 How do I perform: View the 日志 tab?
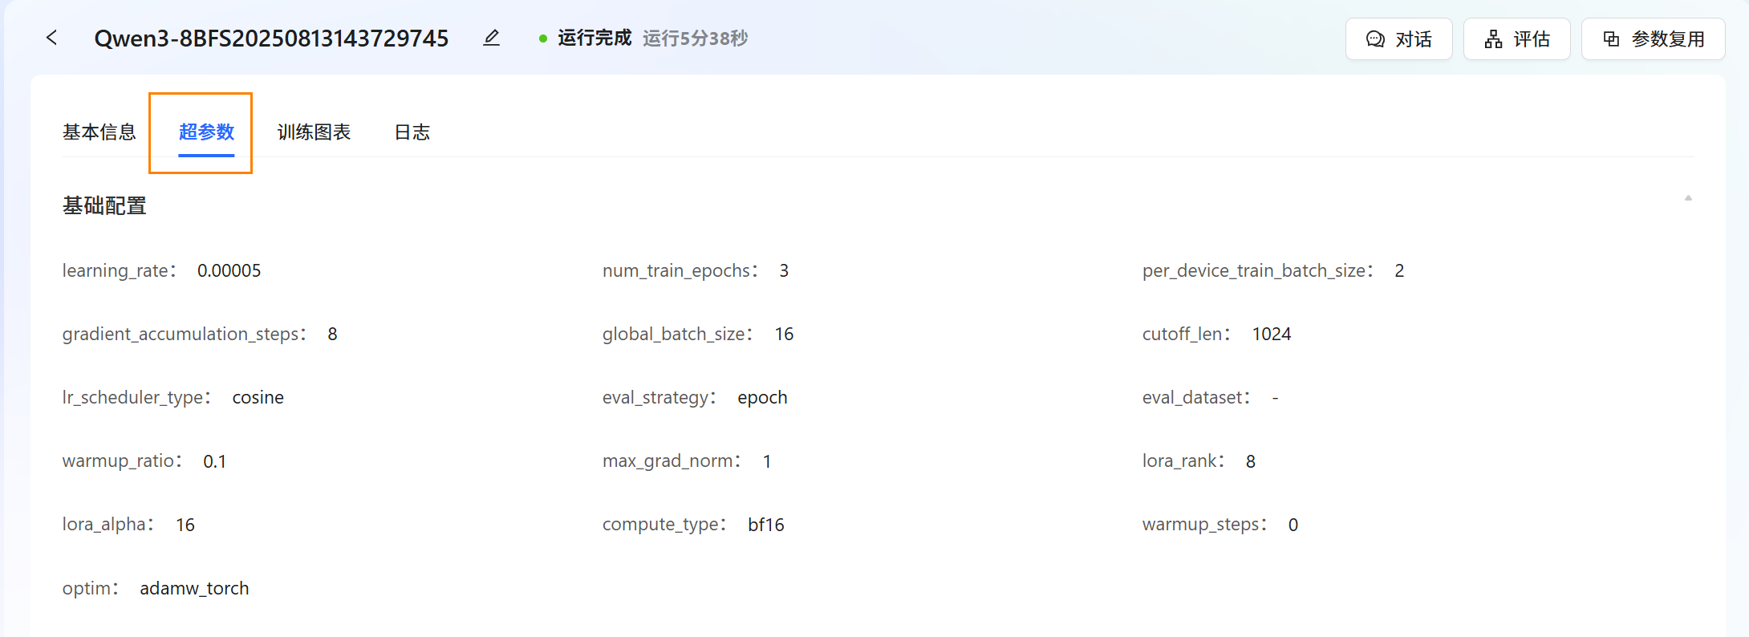tap(412, 132)
